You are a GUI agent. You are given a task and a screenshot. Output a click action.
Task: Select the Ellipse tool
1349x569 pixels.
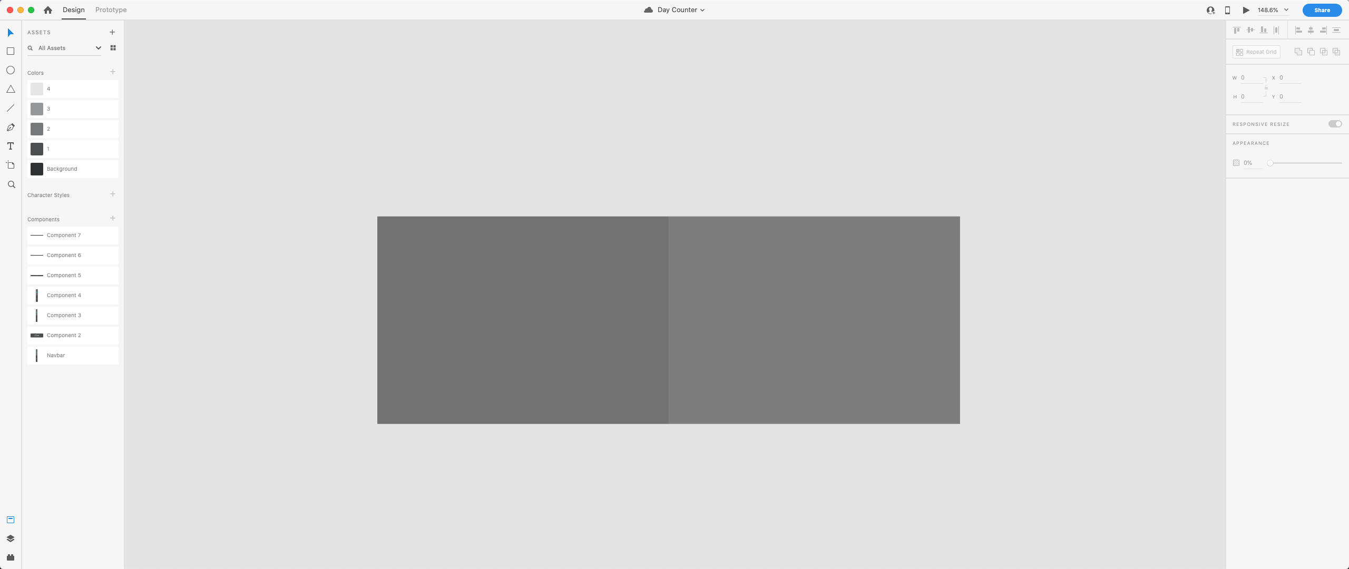(11, 71)
